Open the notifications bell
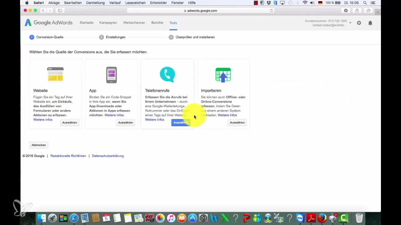The height and width of the screenshot is (225, 401). pos(370,23)
